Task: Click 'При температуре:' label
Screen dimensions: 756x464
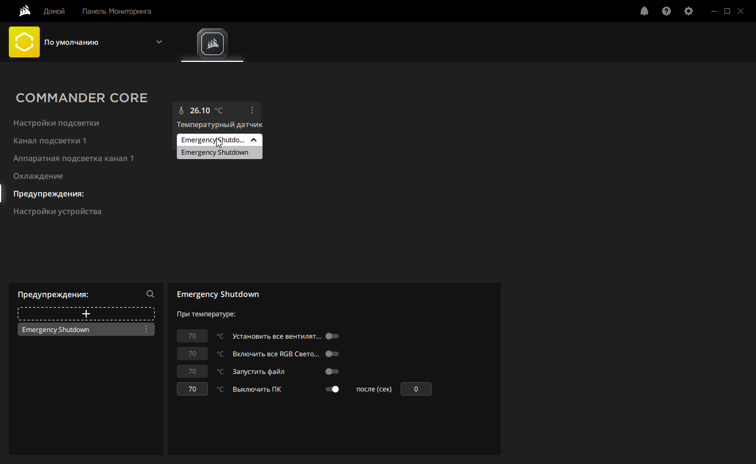Action: (206, 314)
